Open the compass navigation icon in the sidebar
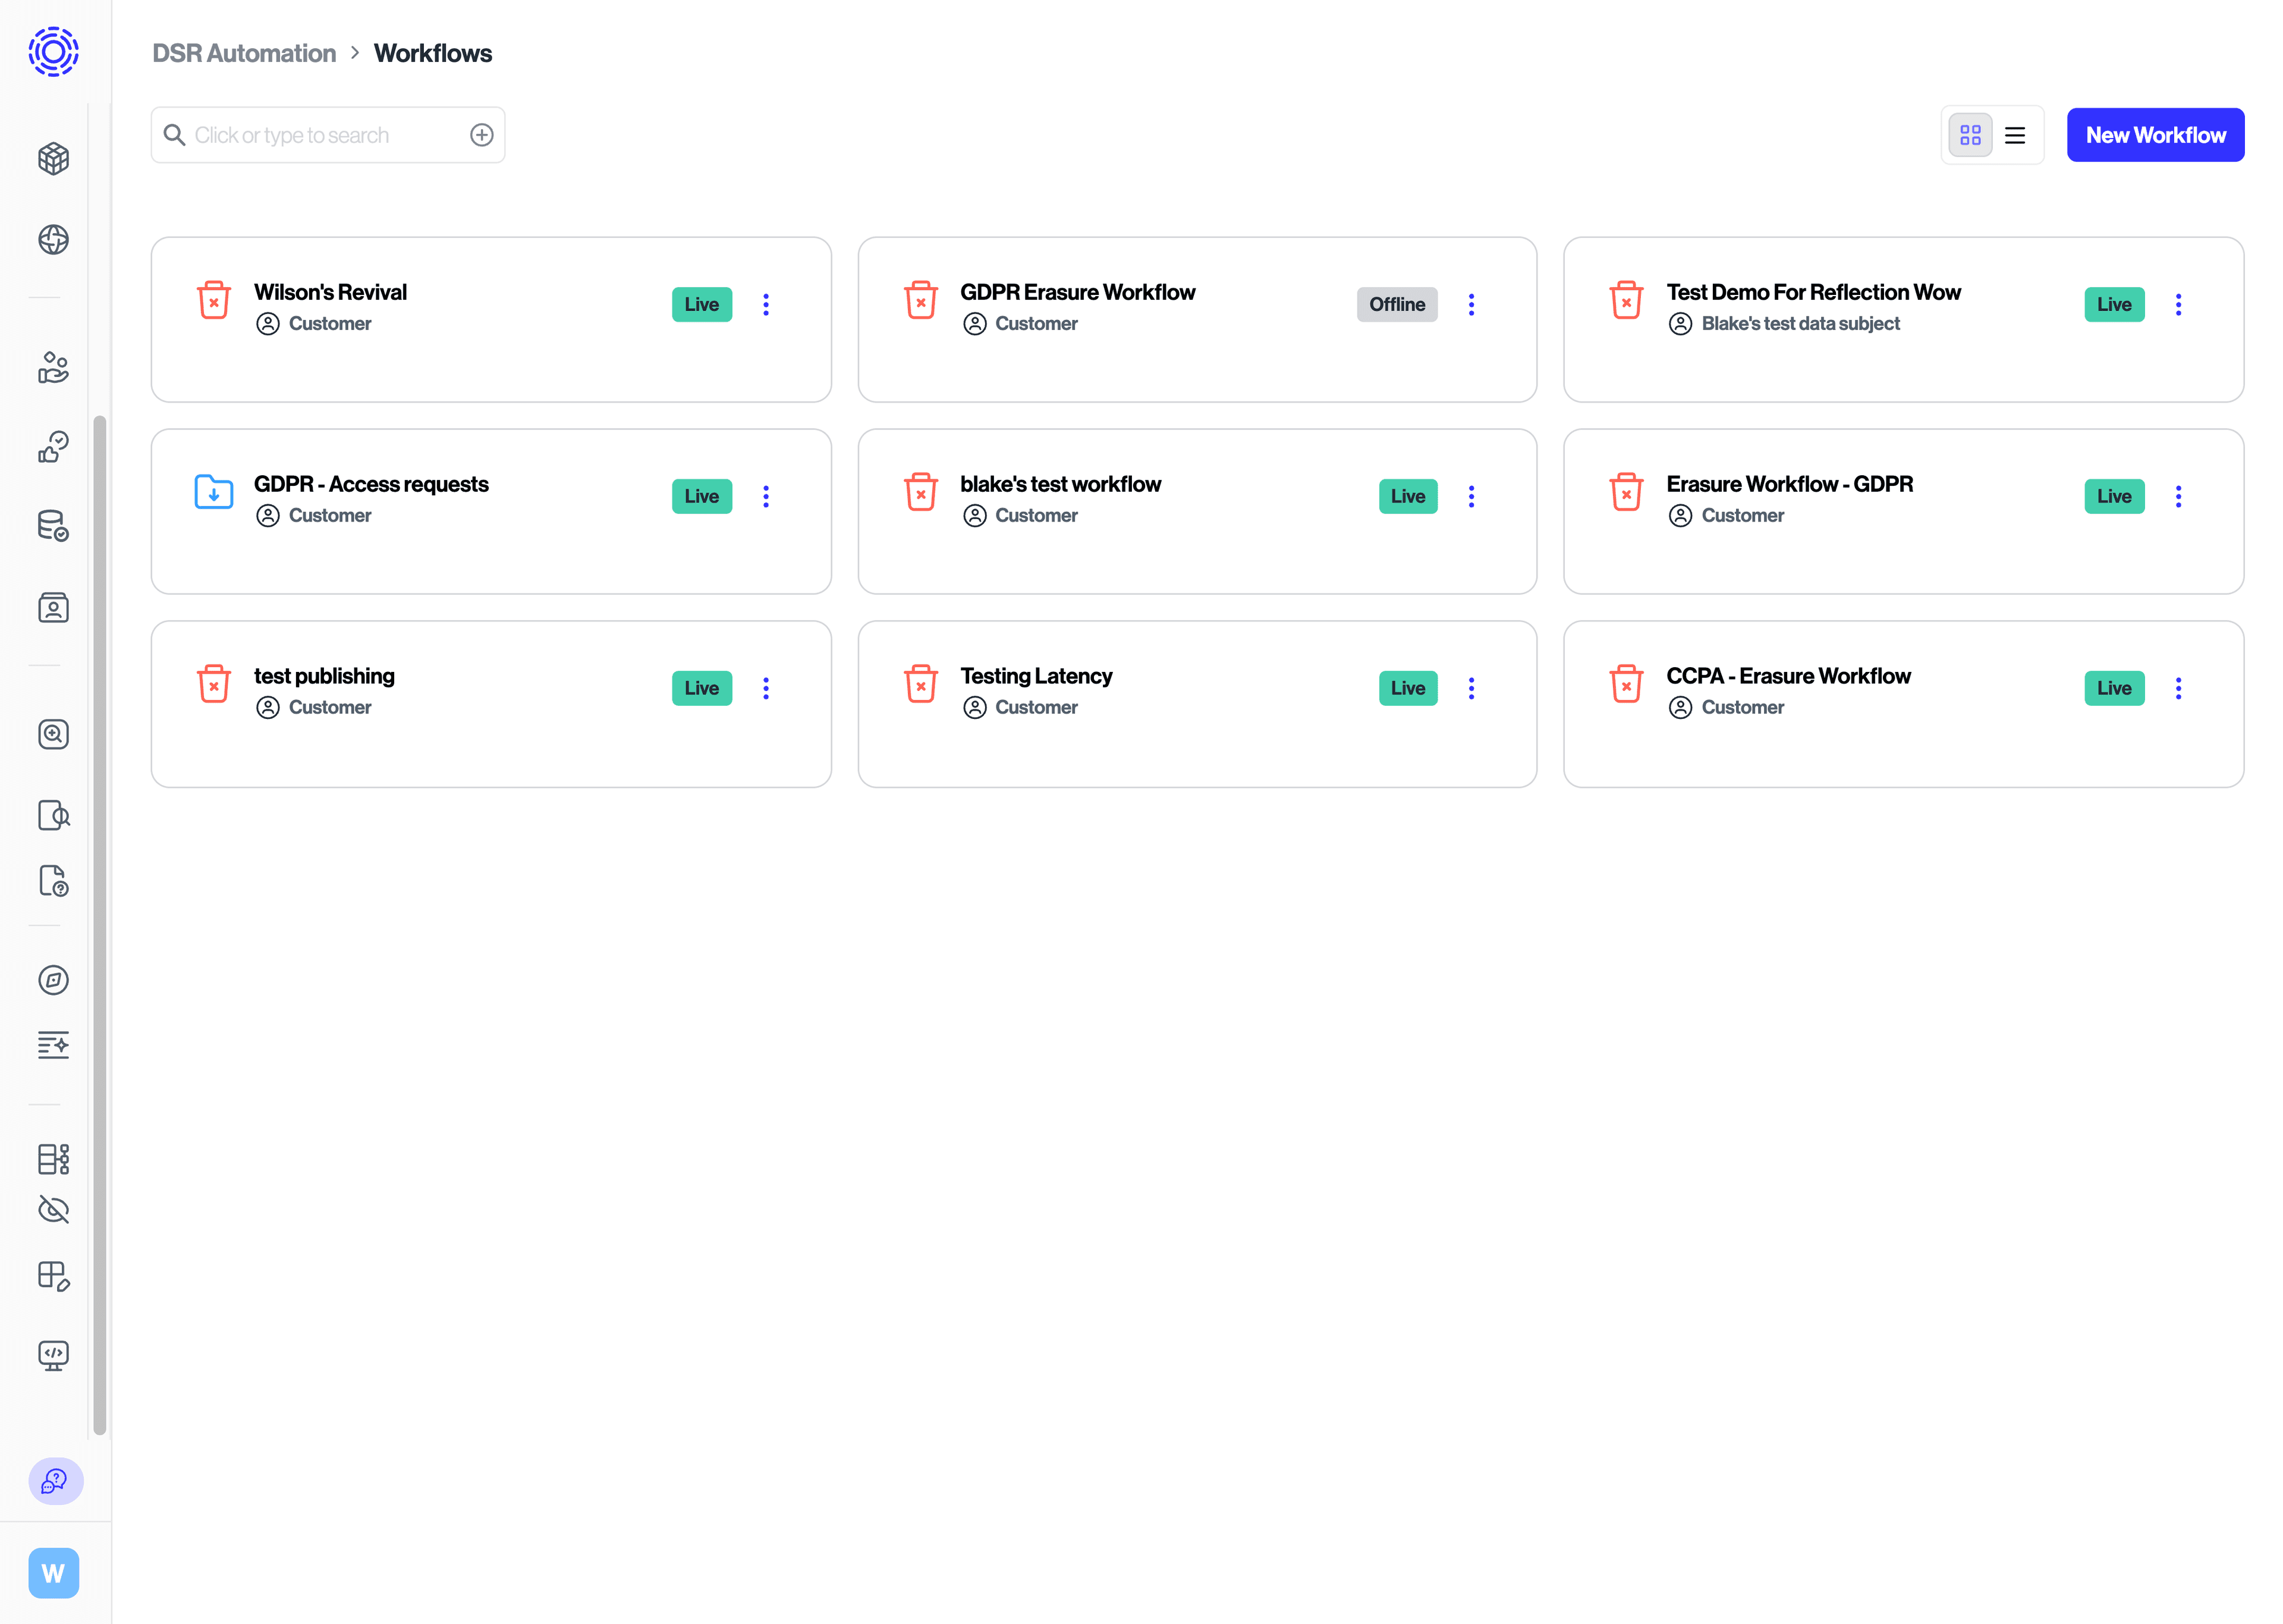The image size is (2283, 1624). tap(53, 980)
